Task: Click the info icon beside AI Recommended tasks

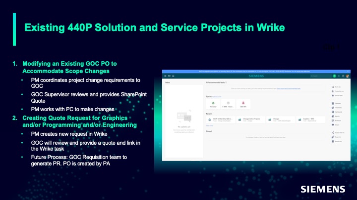Action: [226, 82]
